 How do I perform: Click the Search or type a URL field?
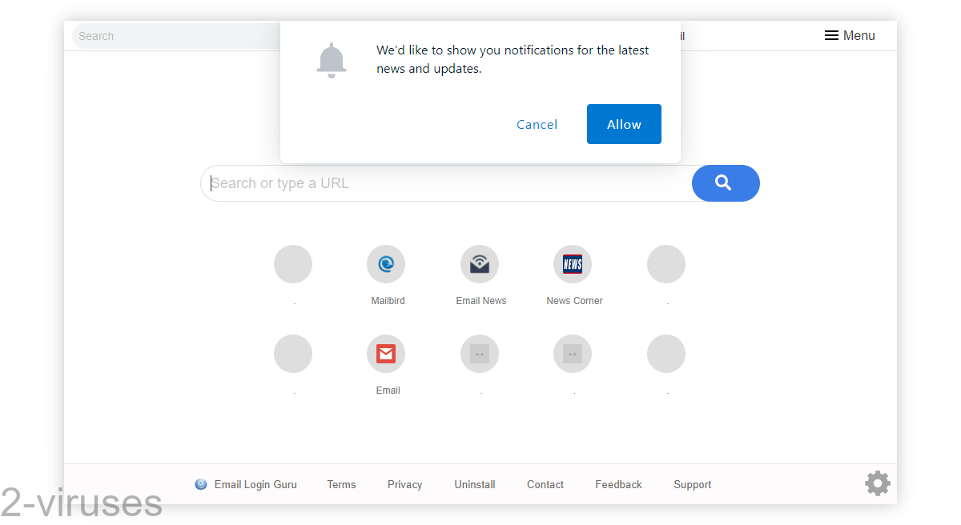[440, 183]
